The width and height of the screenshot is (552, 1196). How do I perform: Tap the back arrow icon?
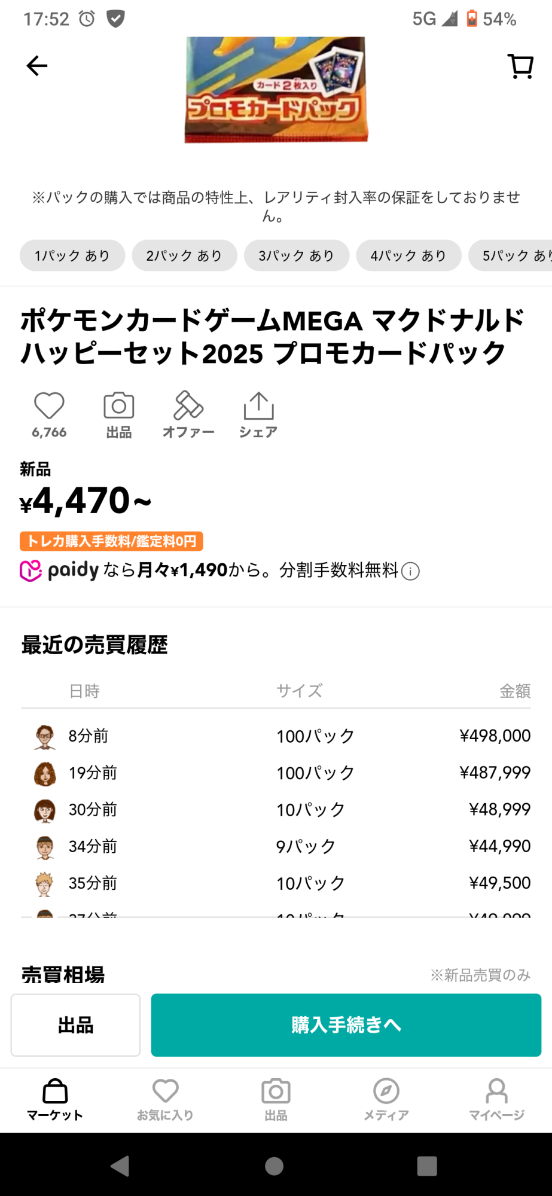[37, 66]
